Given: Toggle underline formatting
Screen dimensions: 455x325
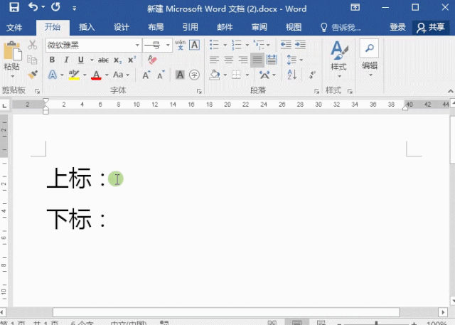Looking at the screenshot, I should point(81,60).
